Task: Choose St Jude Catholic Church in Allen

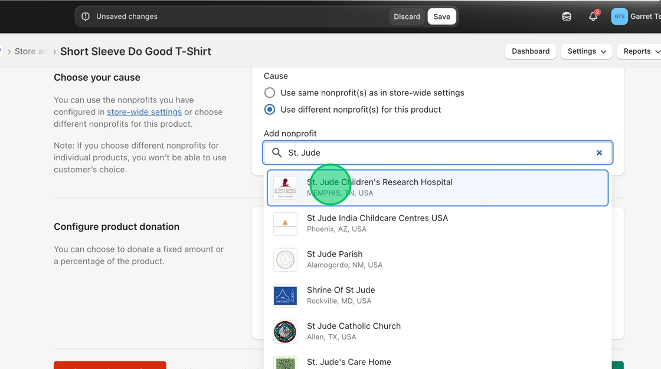Action: click(x=437, y=331)
